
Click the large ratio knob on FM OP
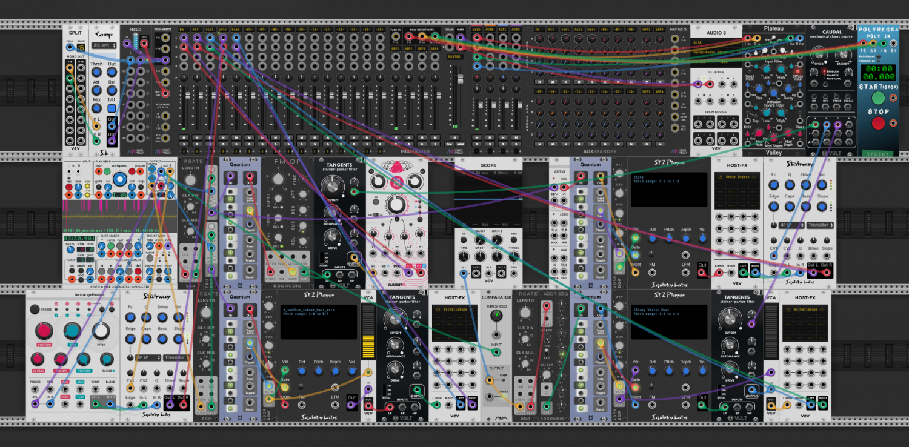[x=278, y=179]
